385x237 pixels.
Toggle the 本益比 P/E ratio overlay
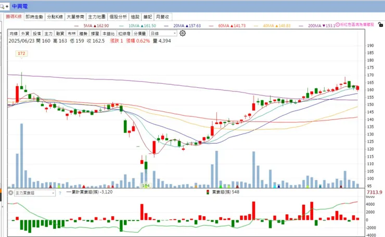click(x=109, y=33)
